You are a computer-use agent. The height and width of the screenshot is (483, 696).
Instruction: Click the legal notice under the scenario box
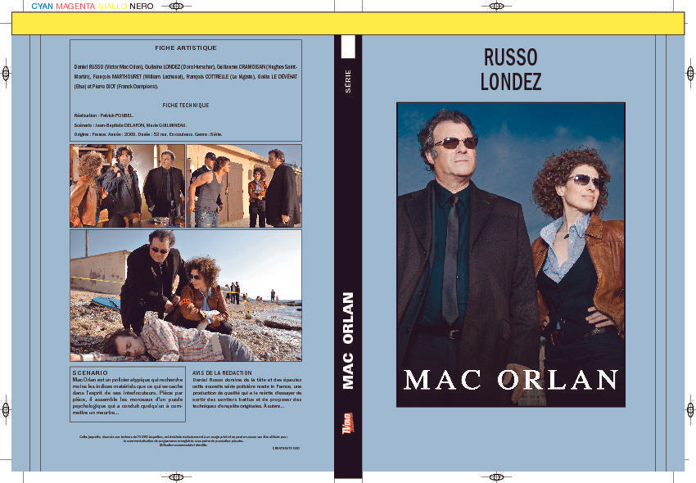(183, 440)
